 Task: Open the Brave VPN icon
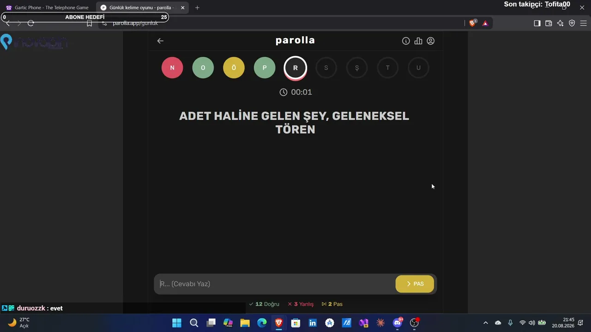point(572,23)
